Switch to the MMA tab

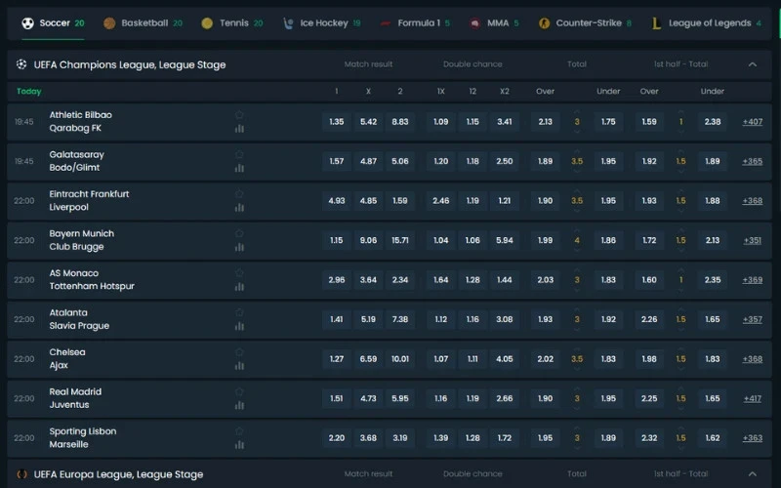[x=494, y=22]
